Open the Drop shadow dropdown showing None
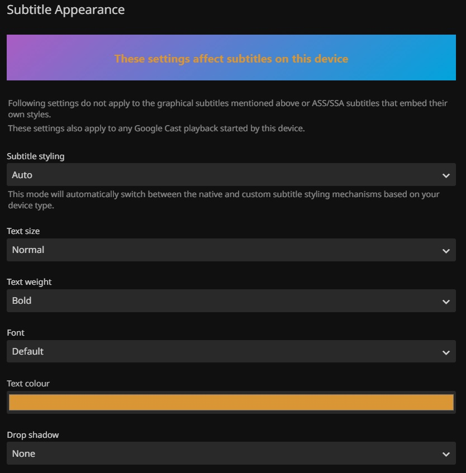Screen dimensions: 466x473 pos(224,453)
